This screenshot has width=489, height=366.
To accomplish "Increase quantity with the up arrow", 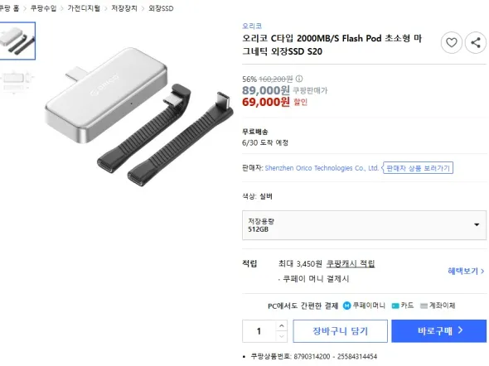I will tap(282, 325).
